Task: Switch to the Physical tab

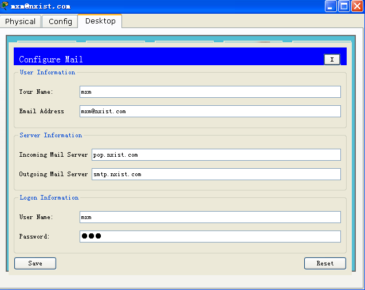Action: coord(20,21)
